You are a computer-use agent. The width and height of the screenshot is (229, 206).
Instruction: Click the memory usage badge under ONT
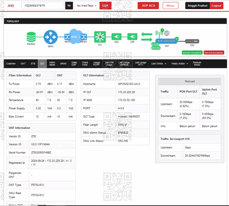pyautogui.click(x=156, y=48)
